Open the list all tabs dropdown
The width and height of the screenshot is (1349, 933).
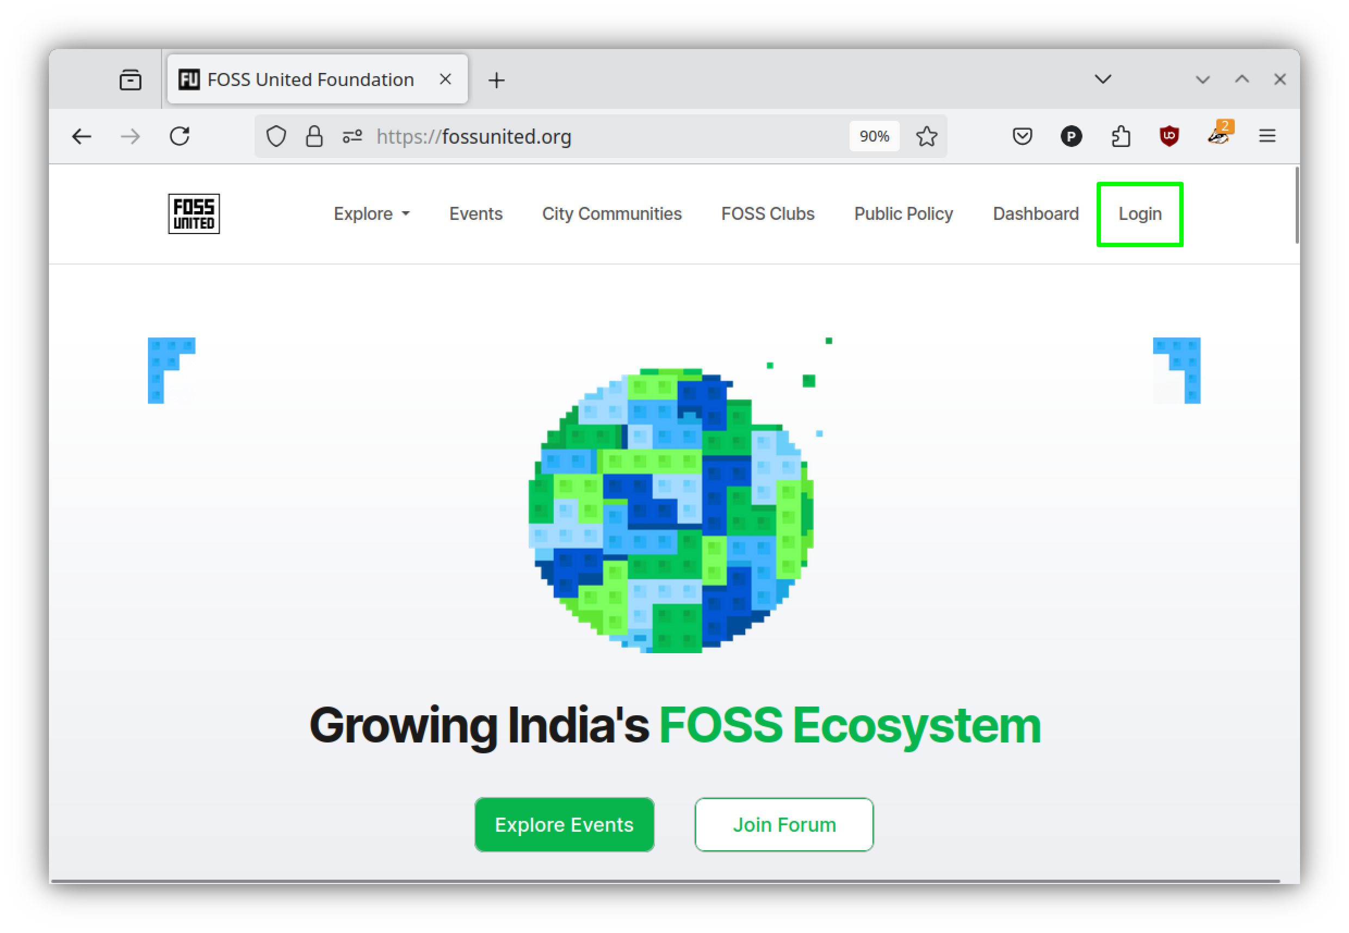click(x=1102, y=79)
